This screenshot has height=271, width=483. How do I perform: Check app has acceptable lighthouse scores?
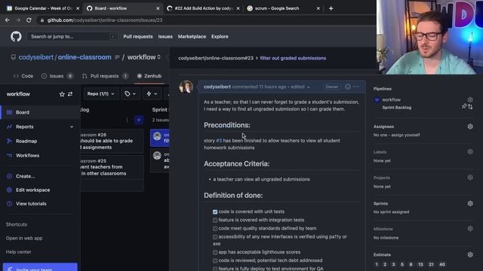(215, 252)
